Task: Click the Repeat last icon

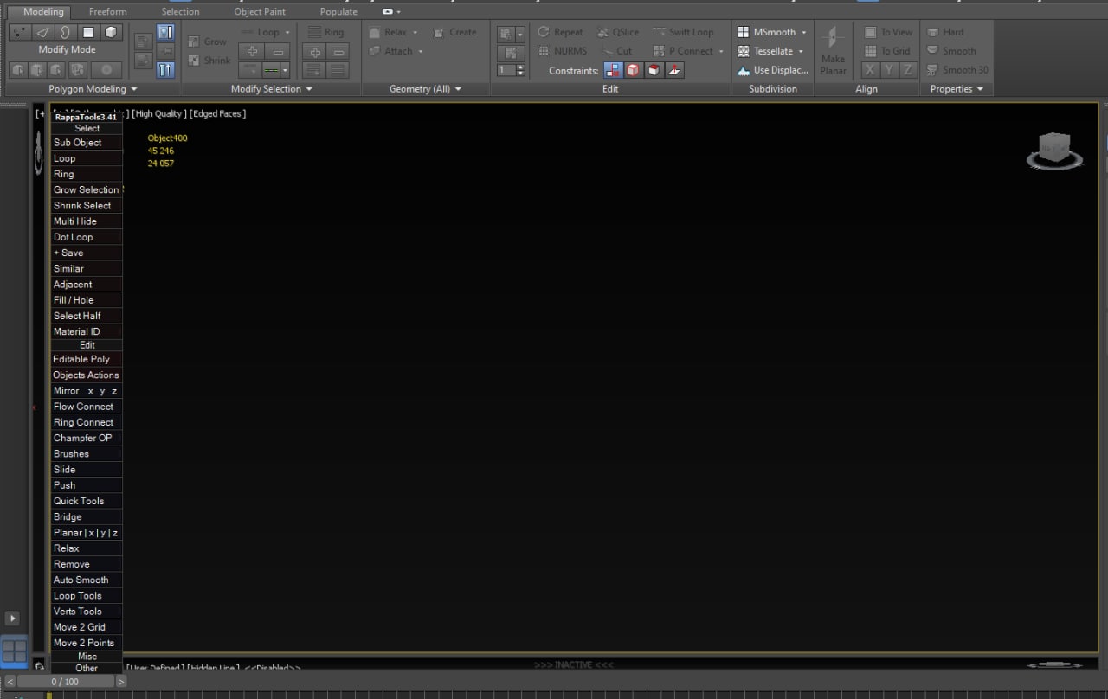Action: (544, 32)
